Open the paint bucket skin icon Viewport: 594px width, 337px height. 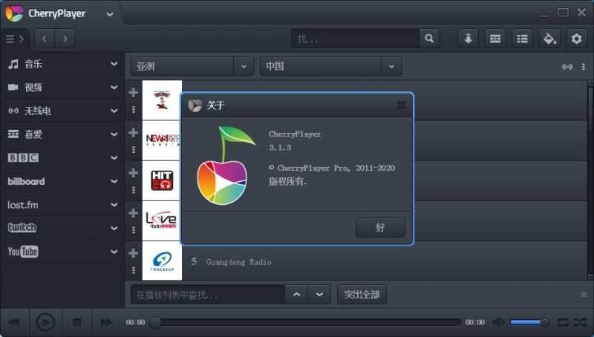[x=549, y=39]
